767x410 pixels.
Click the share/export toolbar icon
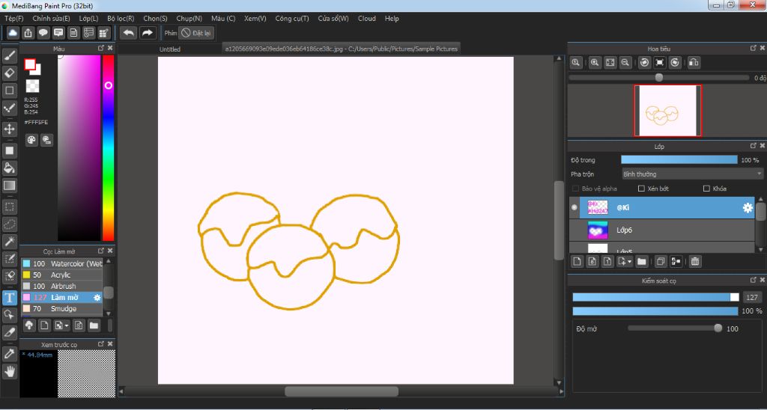point(28,33)
